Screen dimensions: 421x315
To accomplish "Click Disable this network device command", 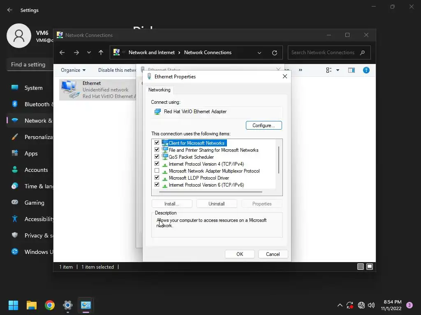I will click(117, 70).
